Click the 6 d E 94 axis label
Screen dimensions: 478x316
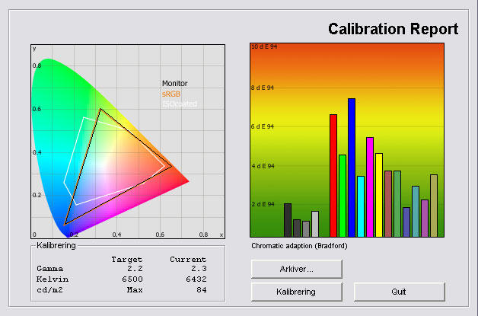pyautogui.click(x=263, y=126)
